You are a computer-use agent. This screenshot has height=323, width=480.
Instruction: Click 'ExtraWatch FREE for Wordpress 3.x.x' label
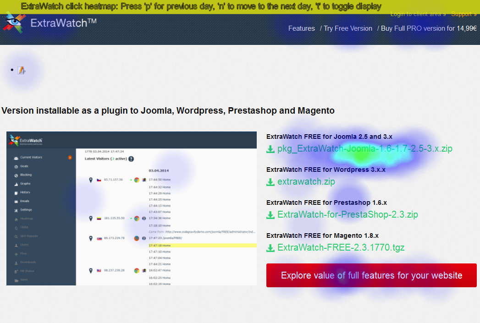(326, 170)
